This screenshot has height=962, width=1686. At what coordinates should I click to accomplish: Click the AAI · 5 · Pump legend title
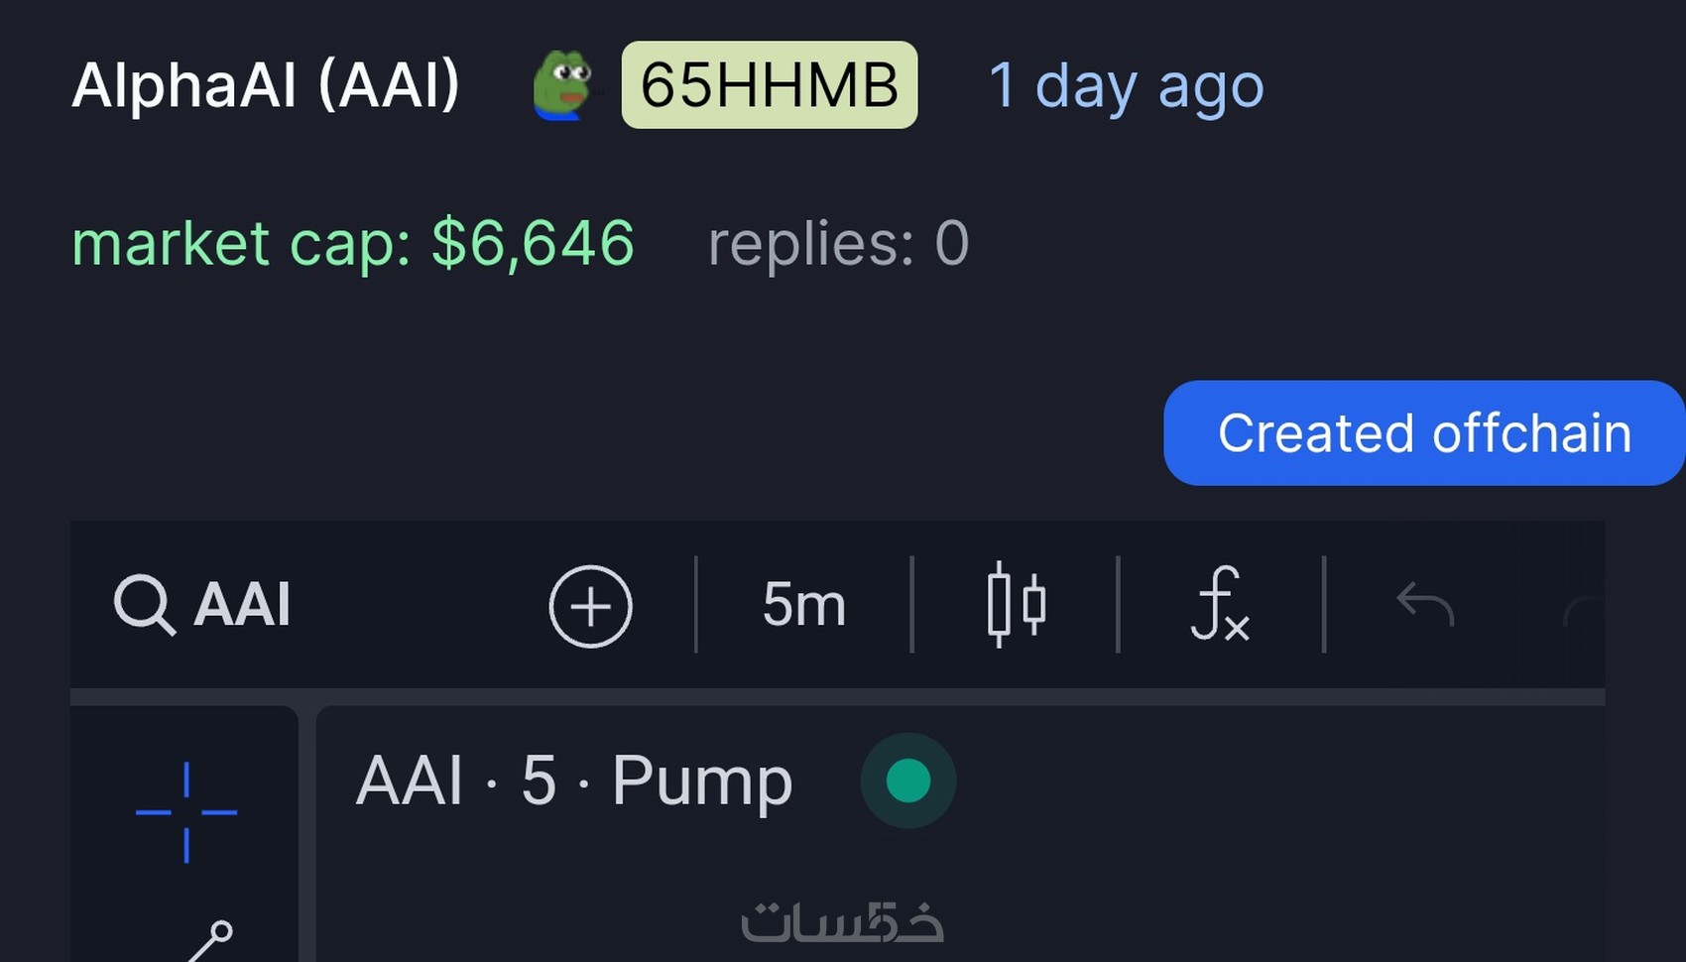tap(573, 781)
